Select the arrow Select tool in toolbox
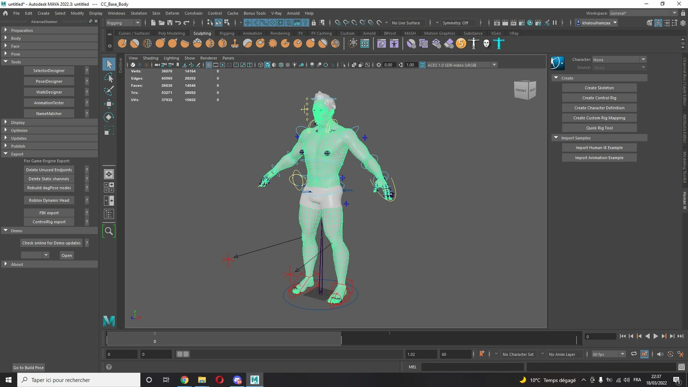The height and width of the screenshot is (387, 688). [x=109, y=64]
